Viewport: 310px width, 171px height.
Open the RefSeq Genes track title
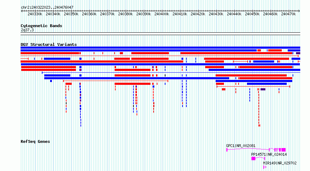pyautogui.click(x=35, y=141)
